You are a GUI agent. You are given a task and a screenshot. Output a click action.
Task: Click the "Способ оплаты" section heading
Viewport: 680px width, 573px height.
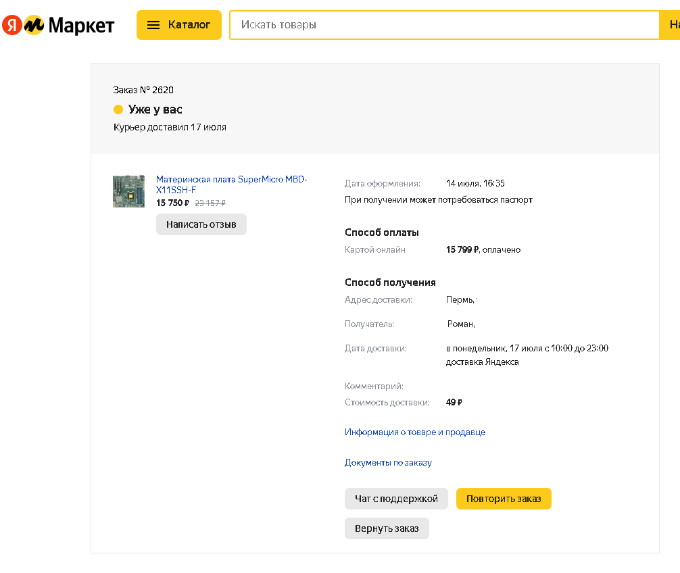pyautogui.click(x=382, y=232)
